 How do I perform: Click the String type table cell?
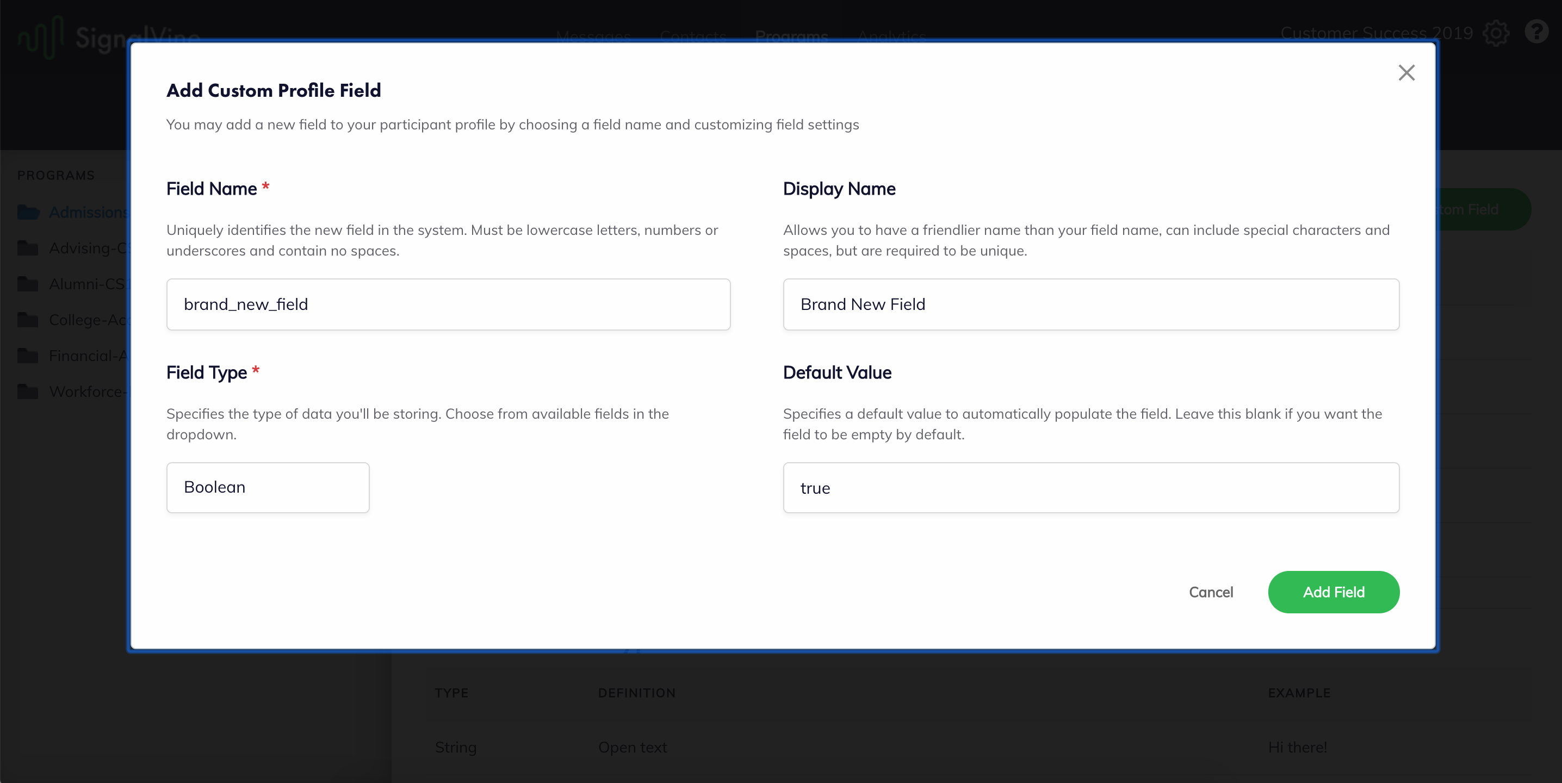(x=455, y=747)
